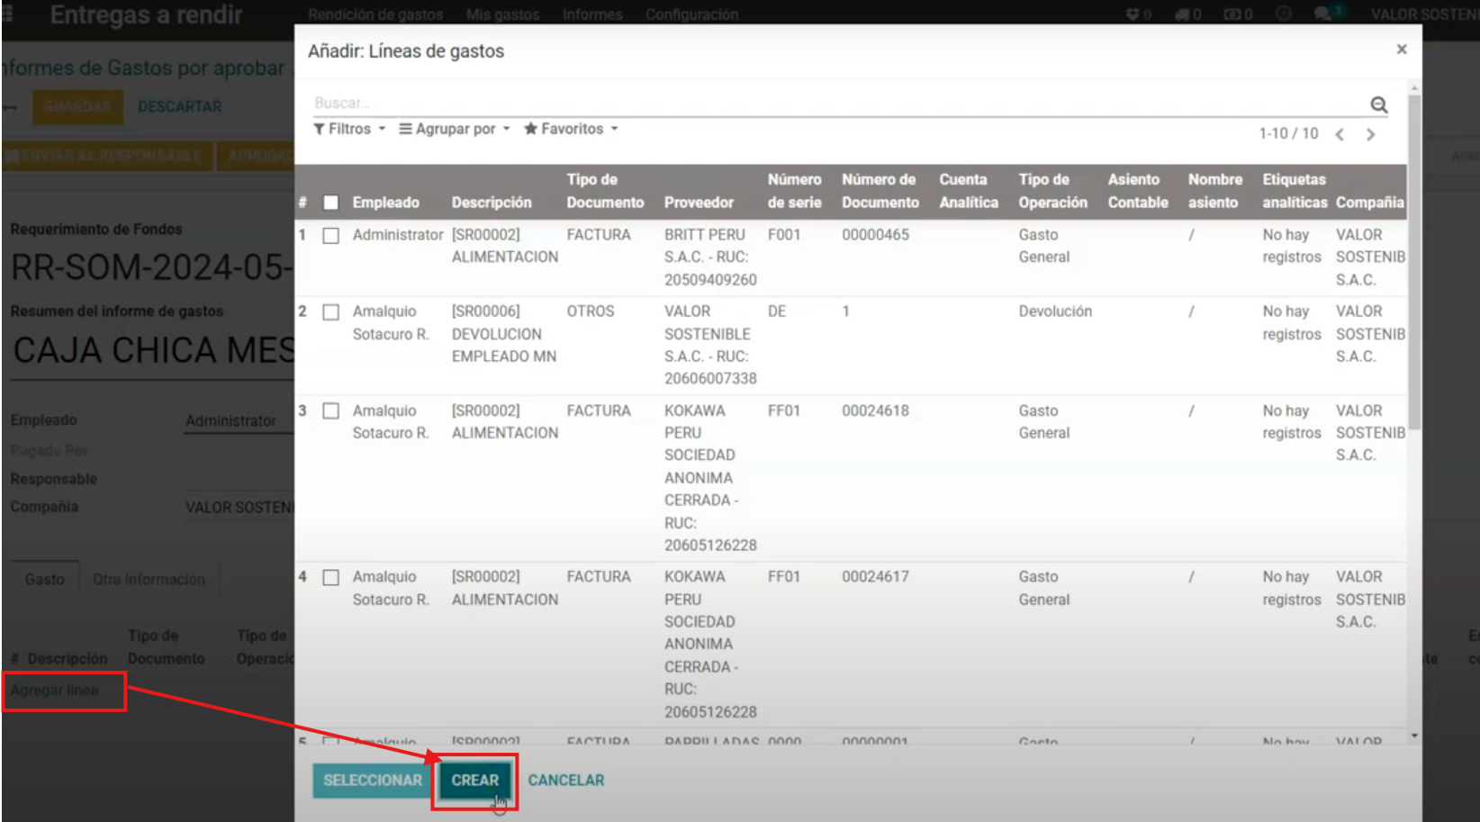The width and height of the screenshot is (1480, 822).
Task: Open the apps grid menu icon
Action: tap(8, 14)
